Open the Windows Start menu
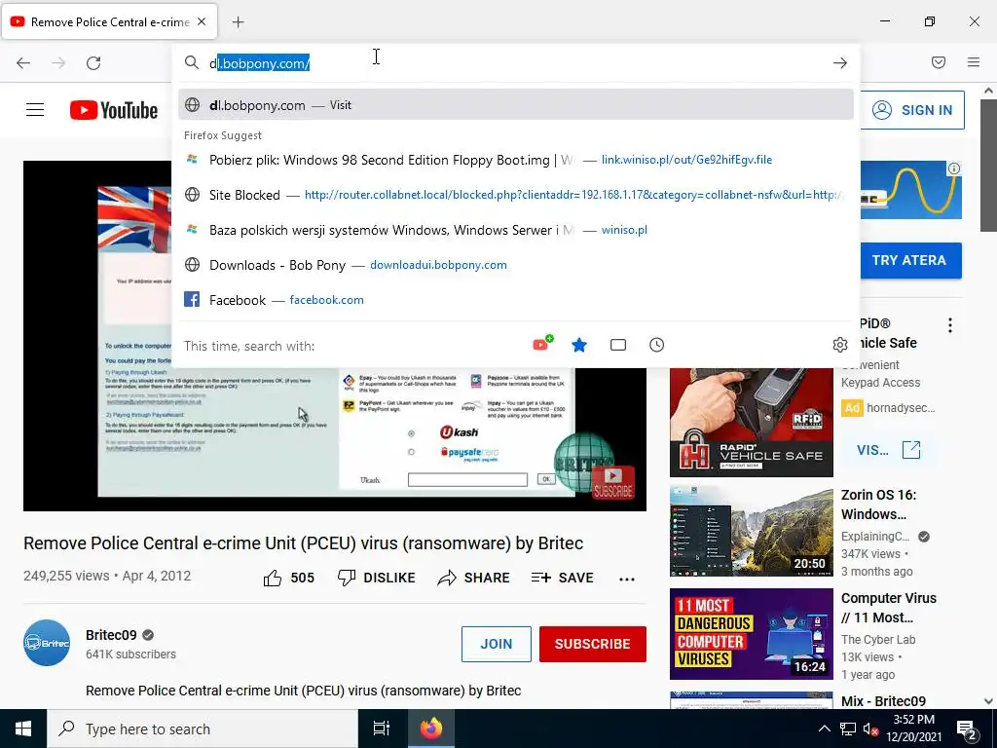 point(23,729)
